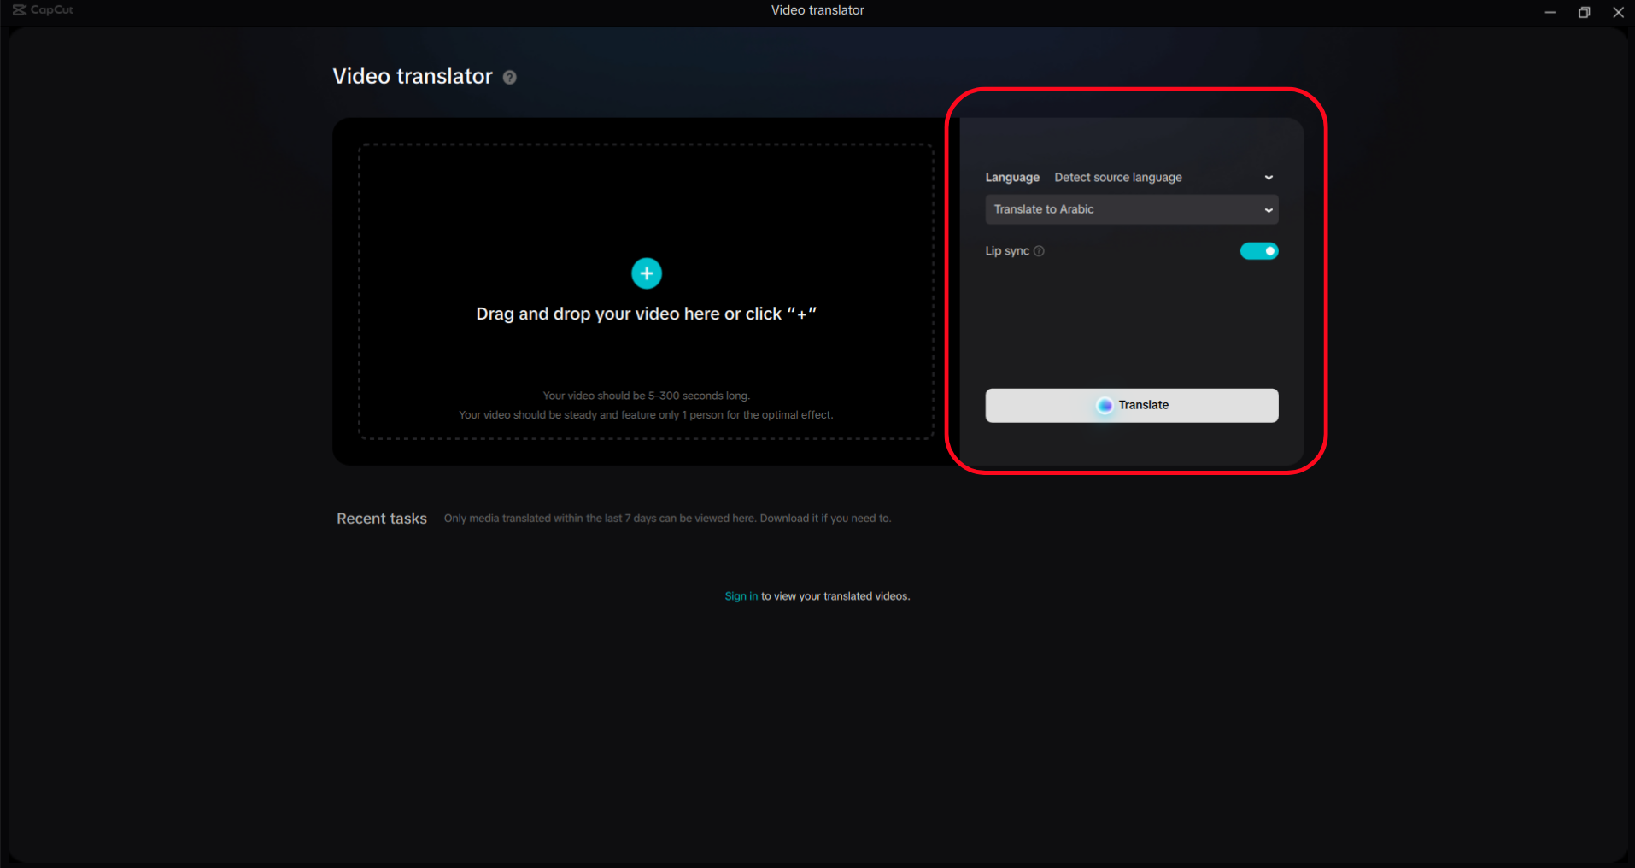This screenshot has width=1635, height=868.
Task: Select the Video translator title bar text
Action: (x=816, y=10)
